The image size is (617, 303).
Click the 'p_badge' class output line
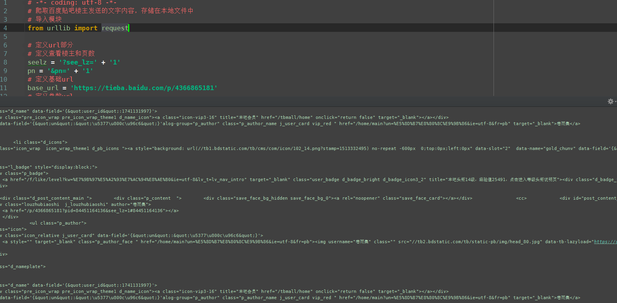(x=24, y=173)
